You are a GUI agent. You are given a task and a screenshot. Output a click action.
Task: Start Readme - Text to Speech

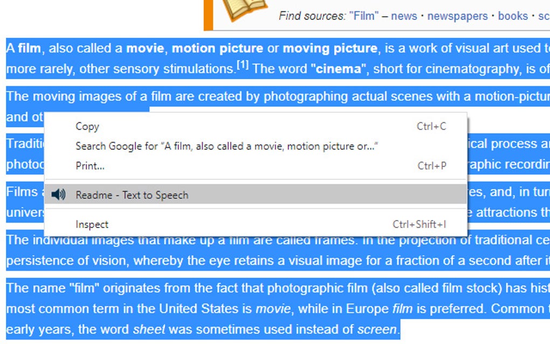click(x=132, y=195)
